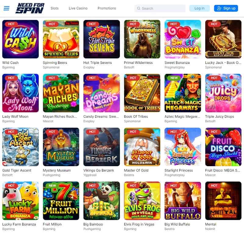Focus the Search input field
Image resolution: width=244 pixels, height=234 pixels.
[x=160, y=9]
